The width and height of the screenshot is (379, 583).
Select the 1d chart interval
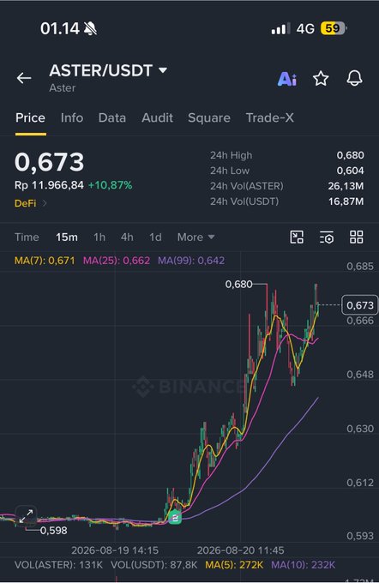click(155, 237)
